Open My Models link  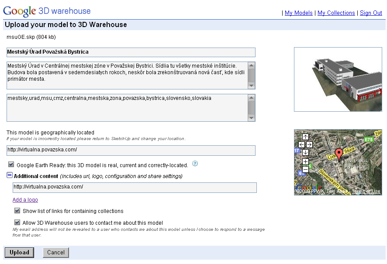click(x=299, y=13)
